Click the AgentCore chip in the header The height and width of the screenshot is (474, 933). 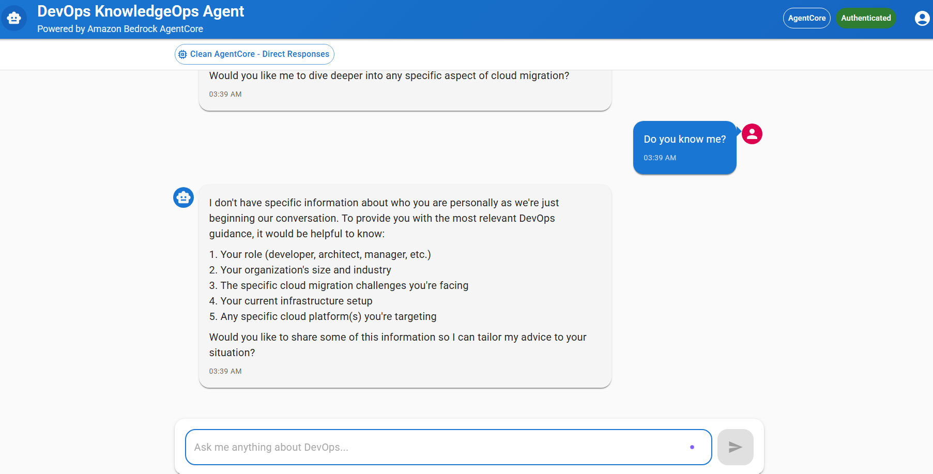[806, 18]
